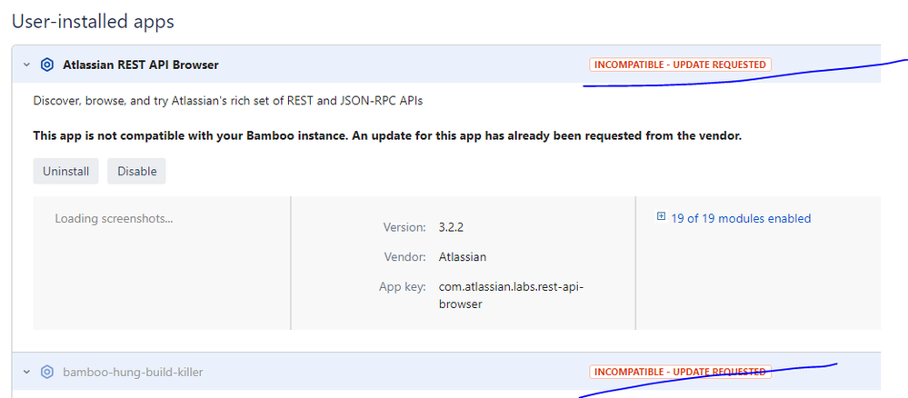Click the User-installed apps heading
The height and width of the screenshot is (398, 908).
pyautogui.click(x=94, y=22)
